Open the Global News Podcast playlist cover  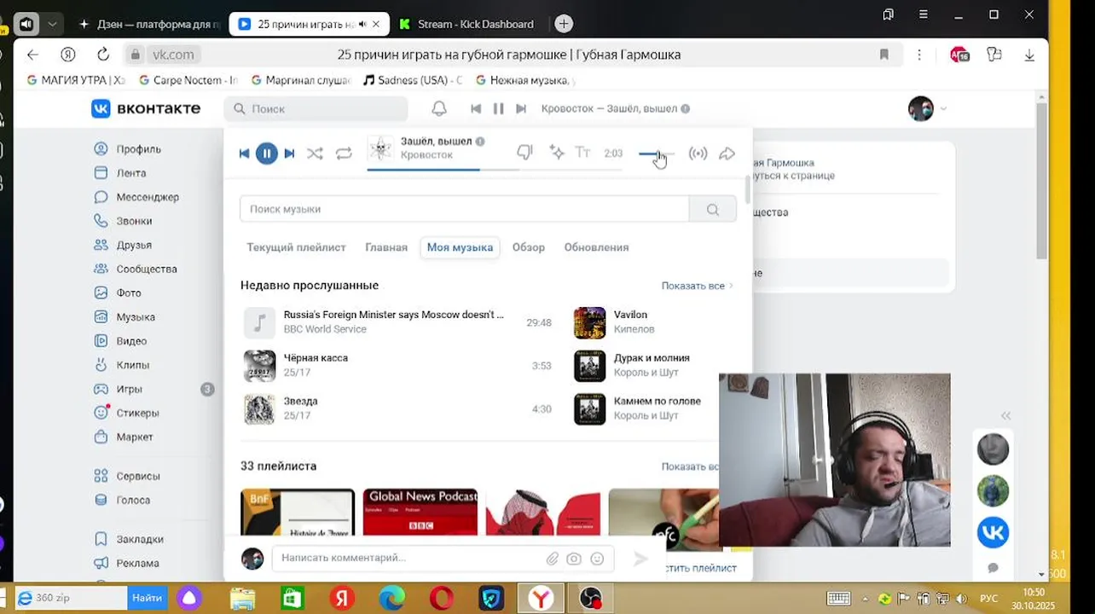[420, 512]
